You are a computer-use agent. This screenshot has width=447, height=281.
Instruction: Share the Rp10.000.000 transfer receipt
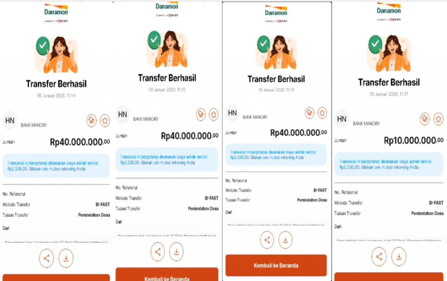pyautogui.click(x=379, y=257)
